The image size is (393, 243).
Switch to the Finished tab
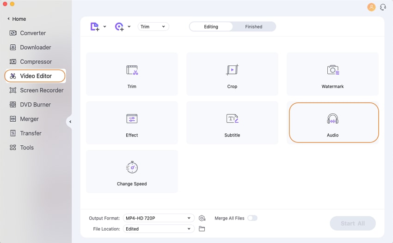(x=253, y=27)
